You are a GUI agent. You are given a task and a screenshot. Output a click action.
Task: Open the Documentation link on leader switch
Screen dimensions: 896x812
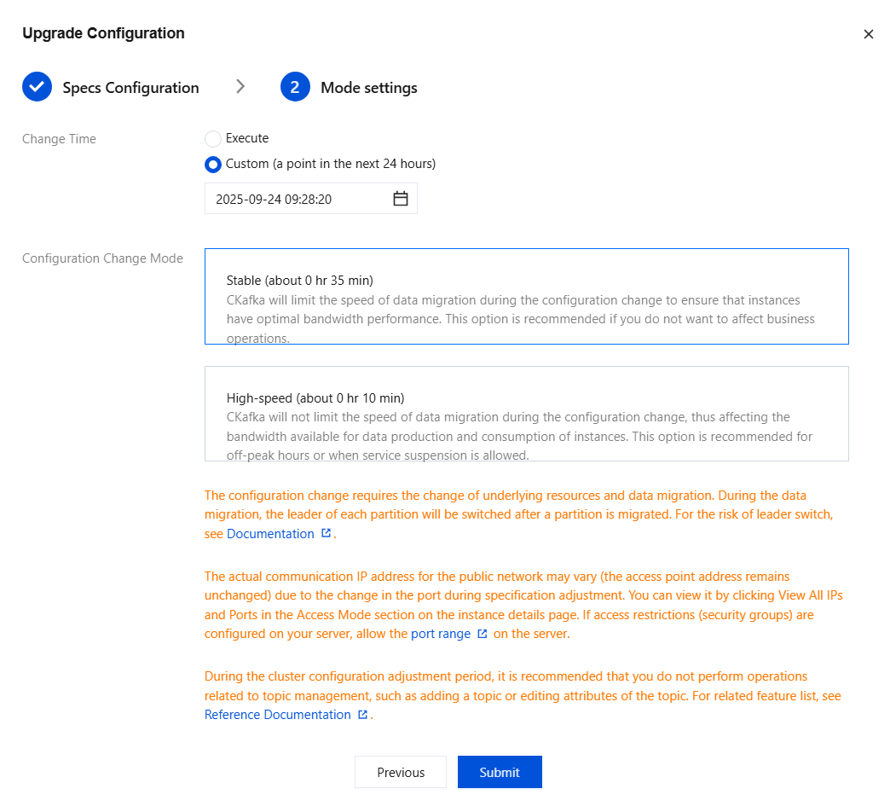(x=270, y=534)
